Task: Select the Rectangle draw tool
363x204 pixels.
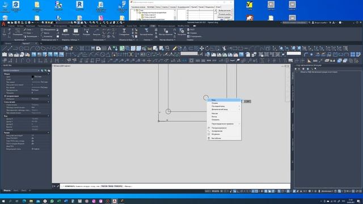Action: tap(27, 48)
